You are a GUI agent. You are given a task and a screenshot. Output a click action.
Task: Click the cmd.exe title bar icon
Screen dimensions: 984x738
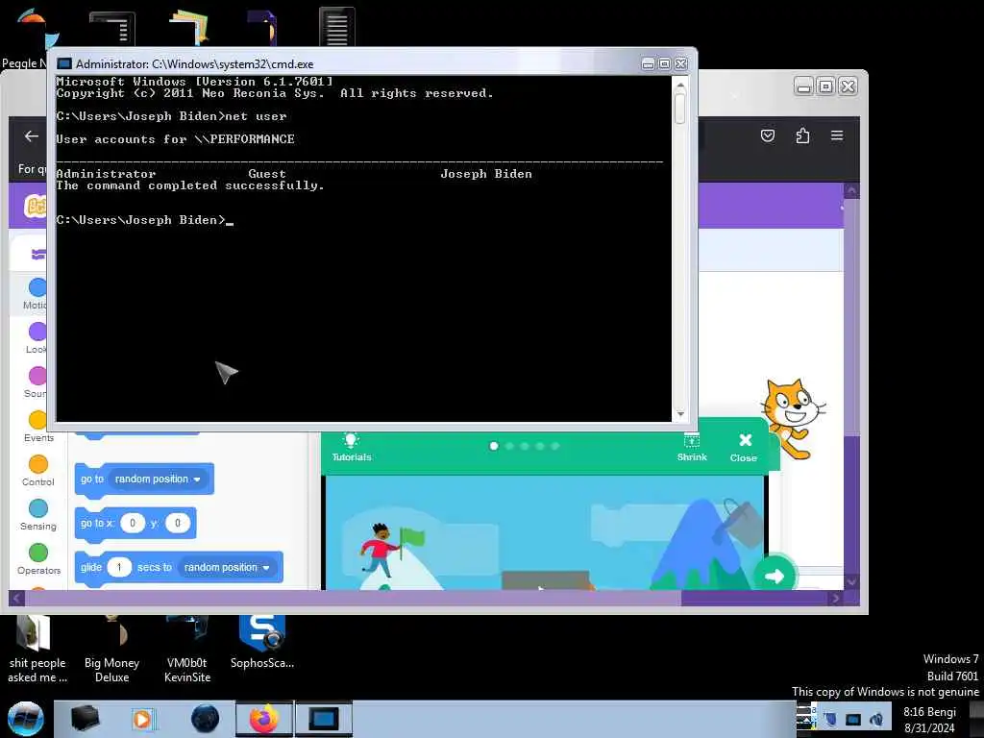(x=64, y=63)
